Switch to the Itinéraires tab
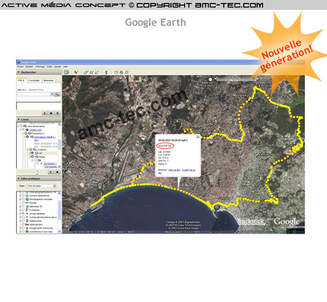Image resolution: width=327 pixels, height=302 pixels. point(49,80)
